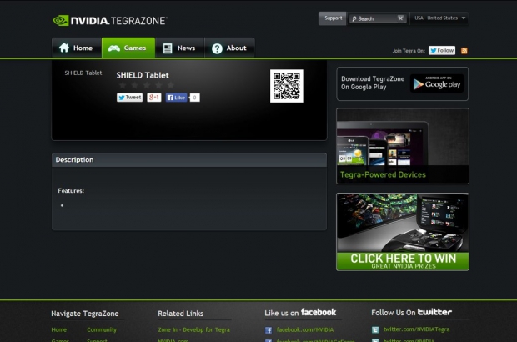
Task: Open the Tegra-Powered Devices banner
Action: coord(403,146)
